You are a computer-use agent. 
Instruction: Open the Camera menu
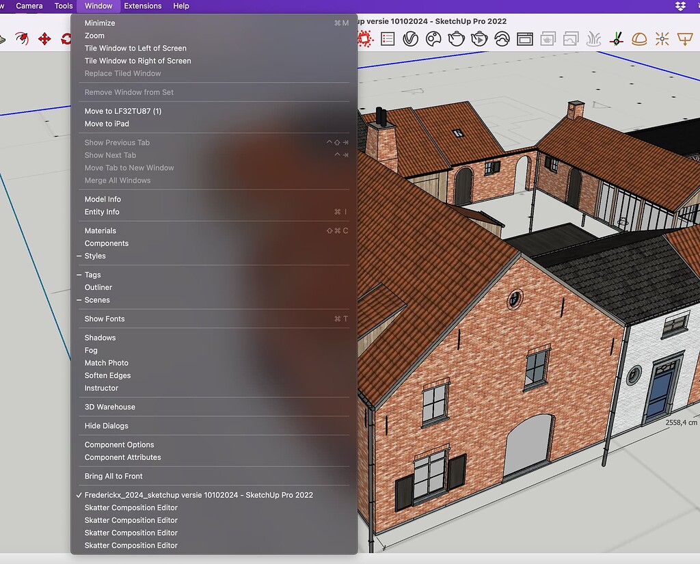click(x=29, y=6)
